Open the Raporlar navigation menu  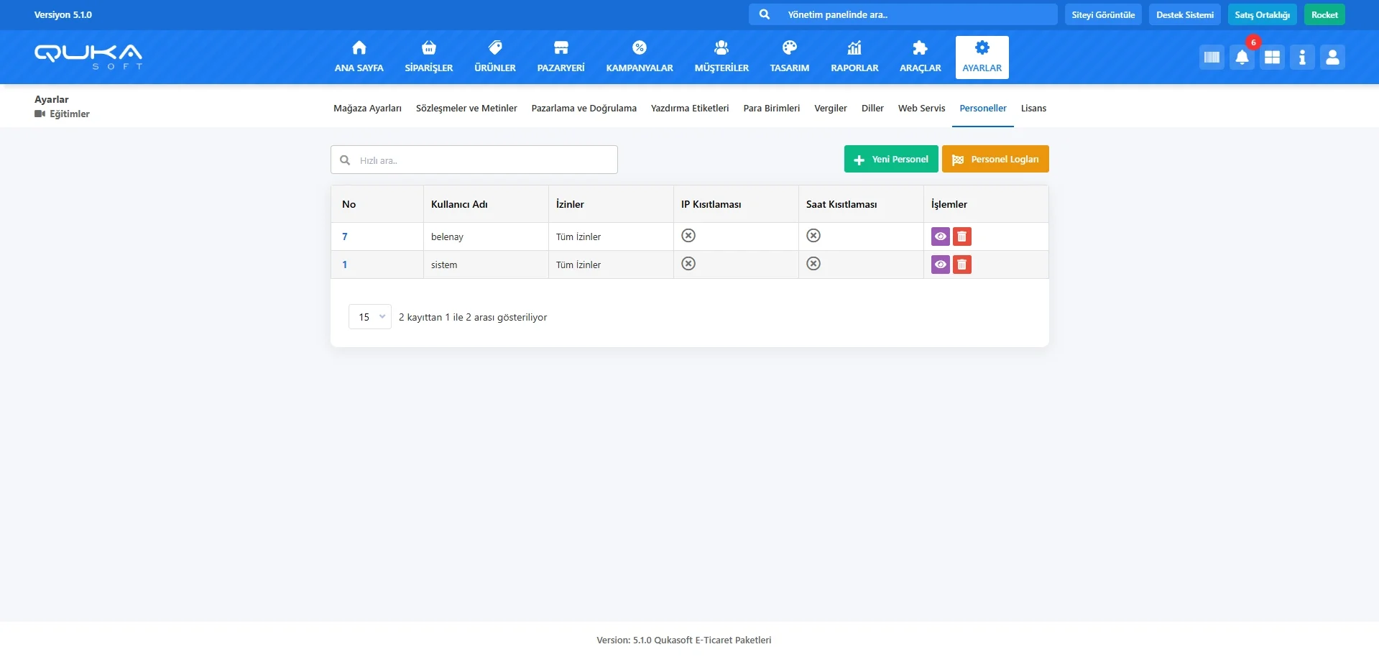(854, 57)
